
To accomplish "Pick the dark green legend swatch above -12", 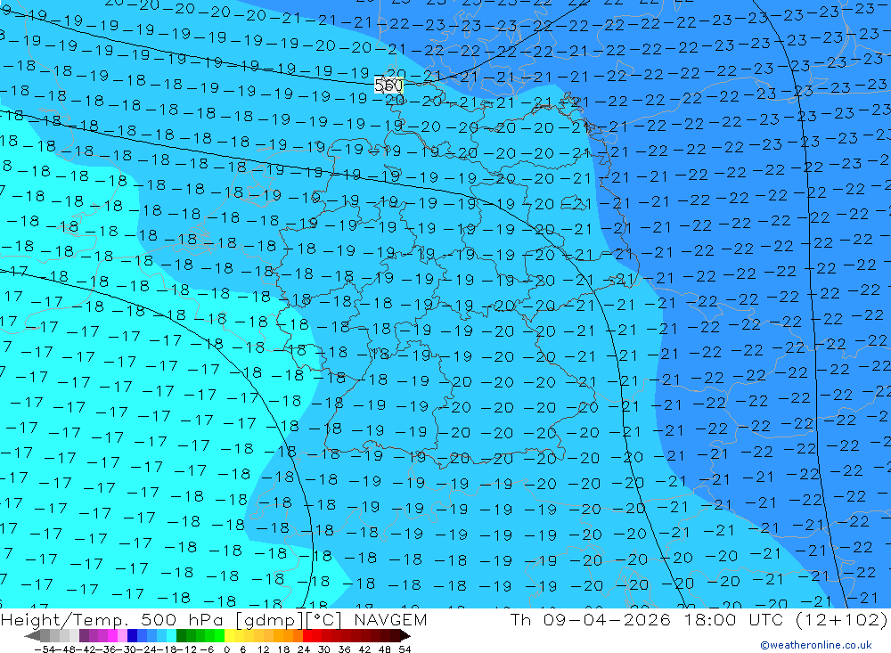I will click(x=181, y=635).
